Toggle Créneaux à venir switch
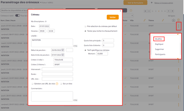184x111 pixels. (18, 16)
